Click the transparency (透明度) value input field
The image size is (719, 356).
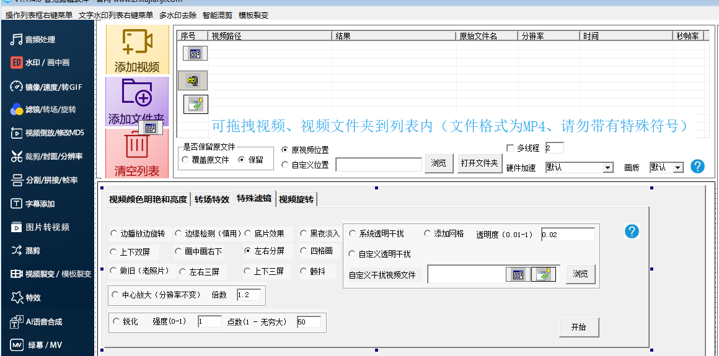click(x=567, y=235)
